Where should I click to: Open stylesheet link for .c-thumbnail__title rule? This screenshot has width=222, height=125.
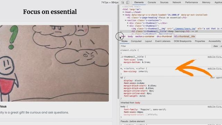tap(215, 57)
